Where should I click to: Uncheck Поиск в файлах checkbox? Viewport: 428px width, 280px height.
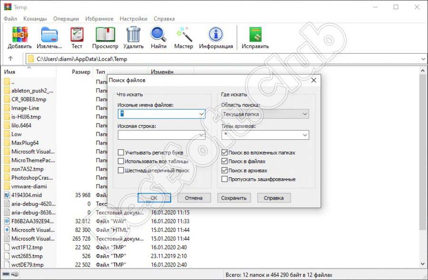click(224, 161)
